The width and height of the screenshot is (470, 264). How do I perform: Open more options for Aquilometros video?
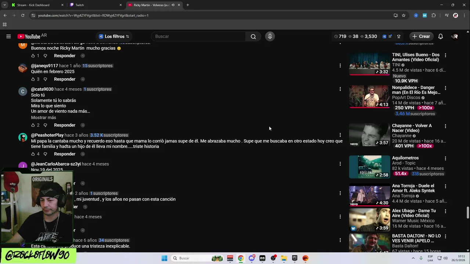pos(445,158)
